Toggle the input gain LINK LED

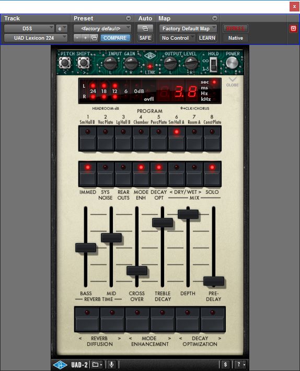(x=150, y=66)
